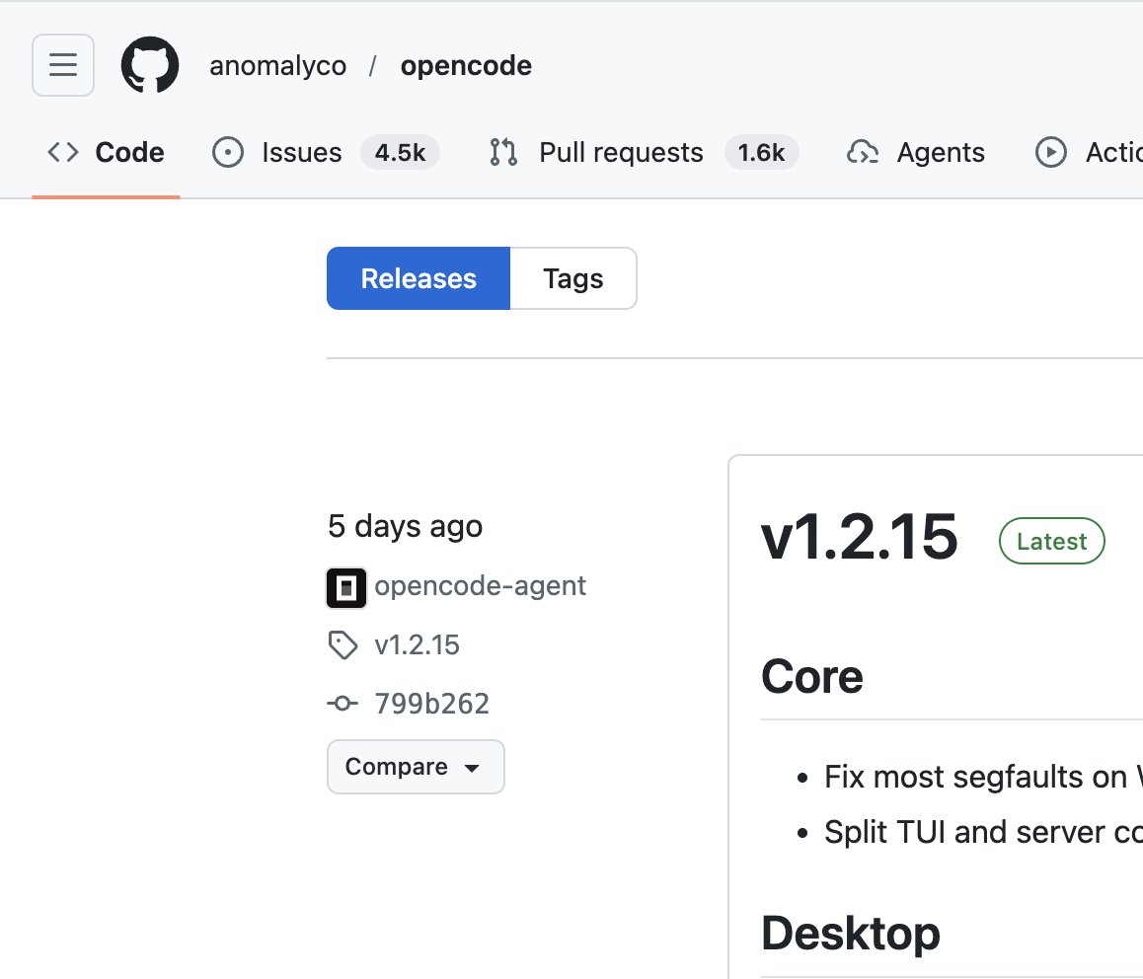Open the Actions tab

click(x=1088, y=152)
